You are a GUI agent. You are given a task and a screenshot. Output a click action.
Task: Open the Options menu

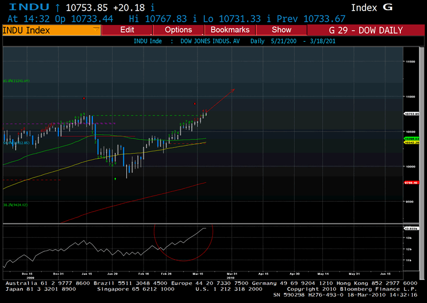point(178,30)
